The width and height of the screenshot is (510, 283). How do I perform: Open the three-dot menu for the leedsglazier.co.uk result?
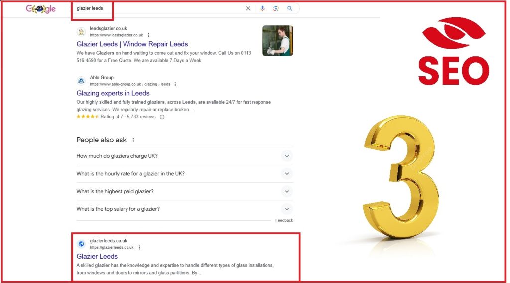148,35
